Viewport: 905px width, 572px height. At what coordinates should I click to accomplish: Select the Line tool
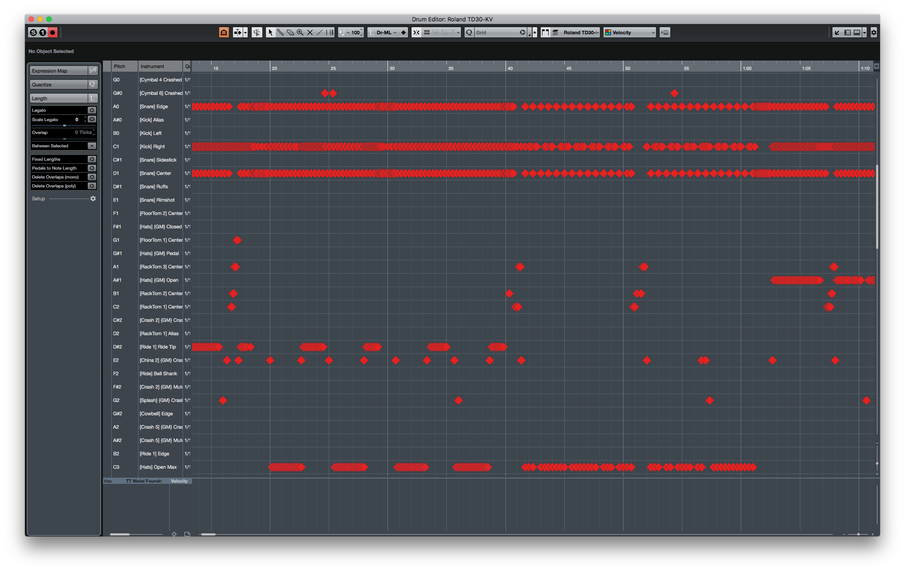[x=320, y=32]
